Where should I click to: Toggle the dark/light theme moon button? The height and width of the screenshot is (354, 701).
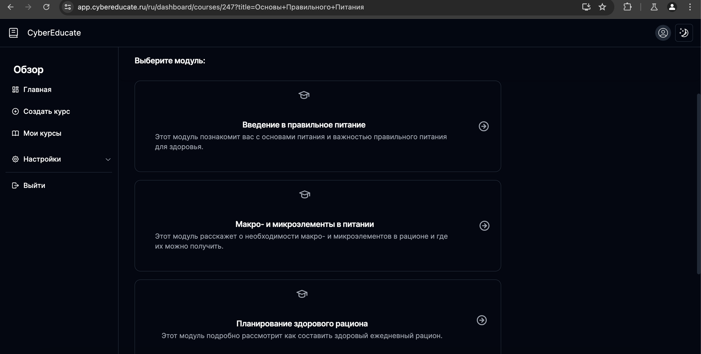[684, 33]
